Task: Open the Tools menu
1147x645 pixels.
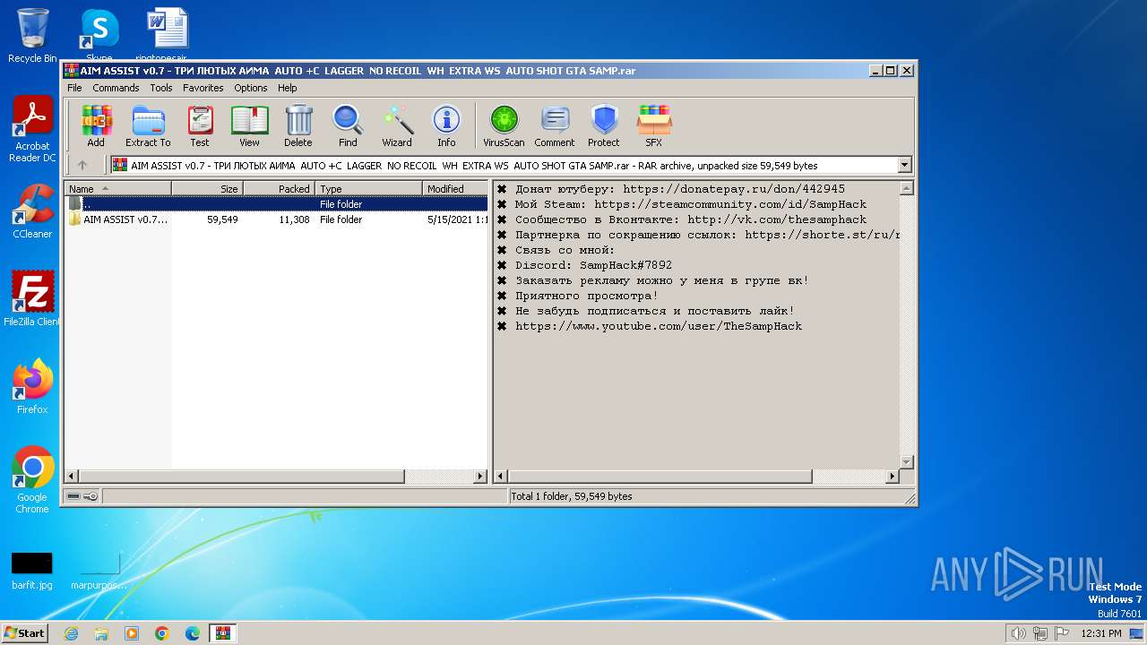Action: click(161, 88)
